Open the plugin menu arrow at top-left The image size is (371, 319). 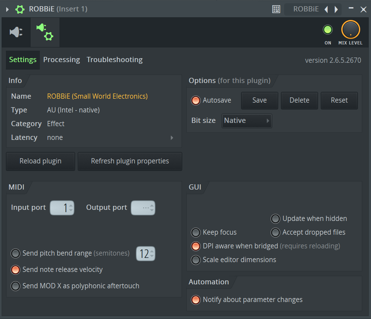(8, 9)
